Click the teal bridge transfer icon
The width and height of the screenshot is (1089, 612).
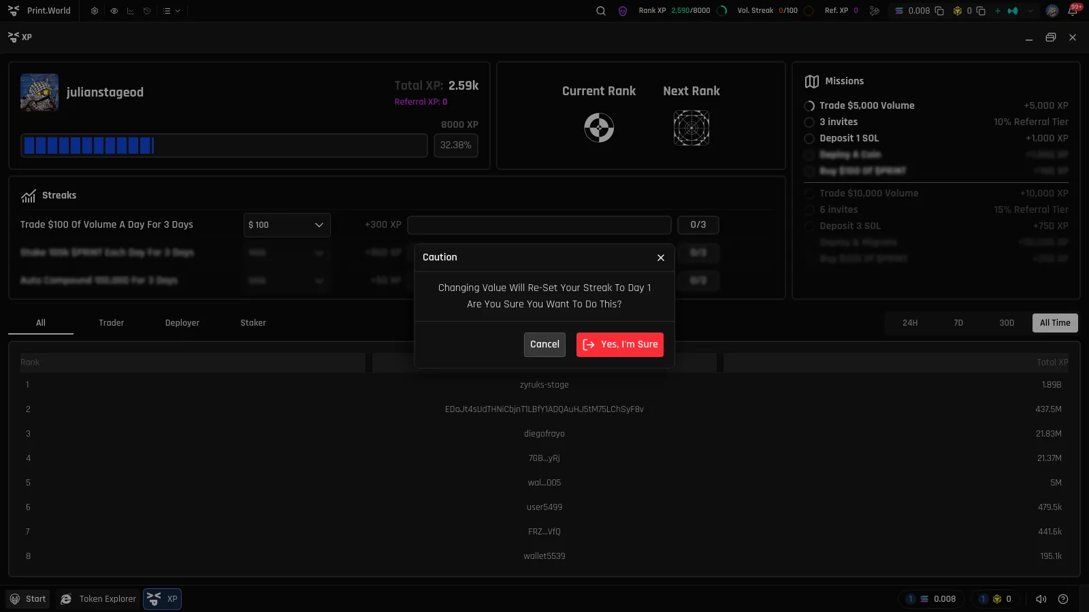[1013, 11]
